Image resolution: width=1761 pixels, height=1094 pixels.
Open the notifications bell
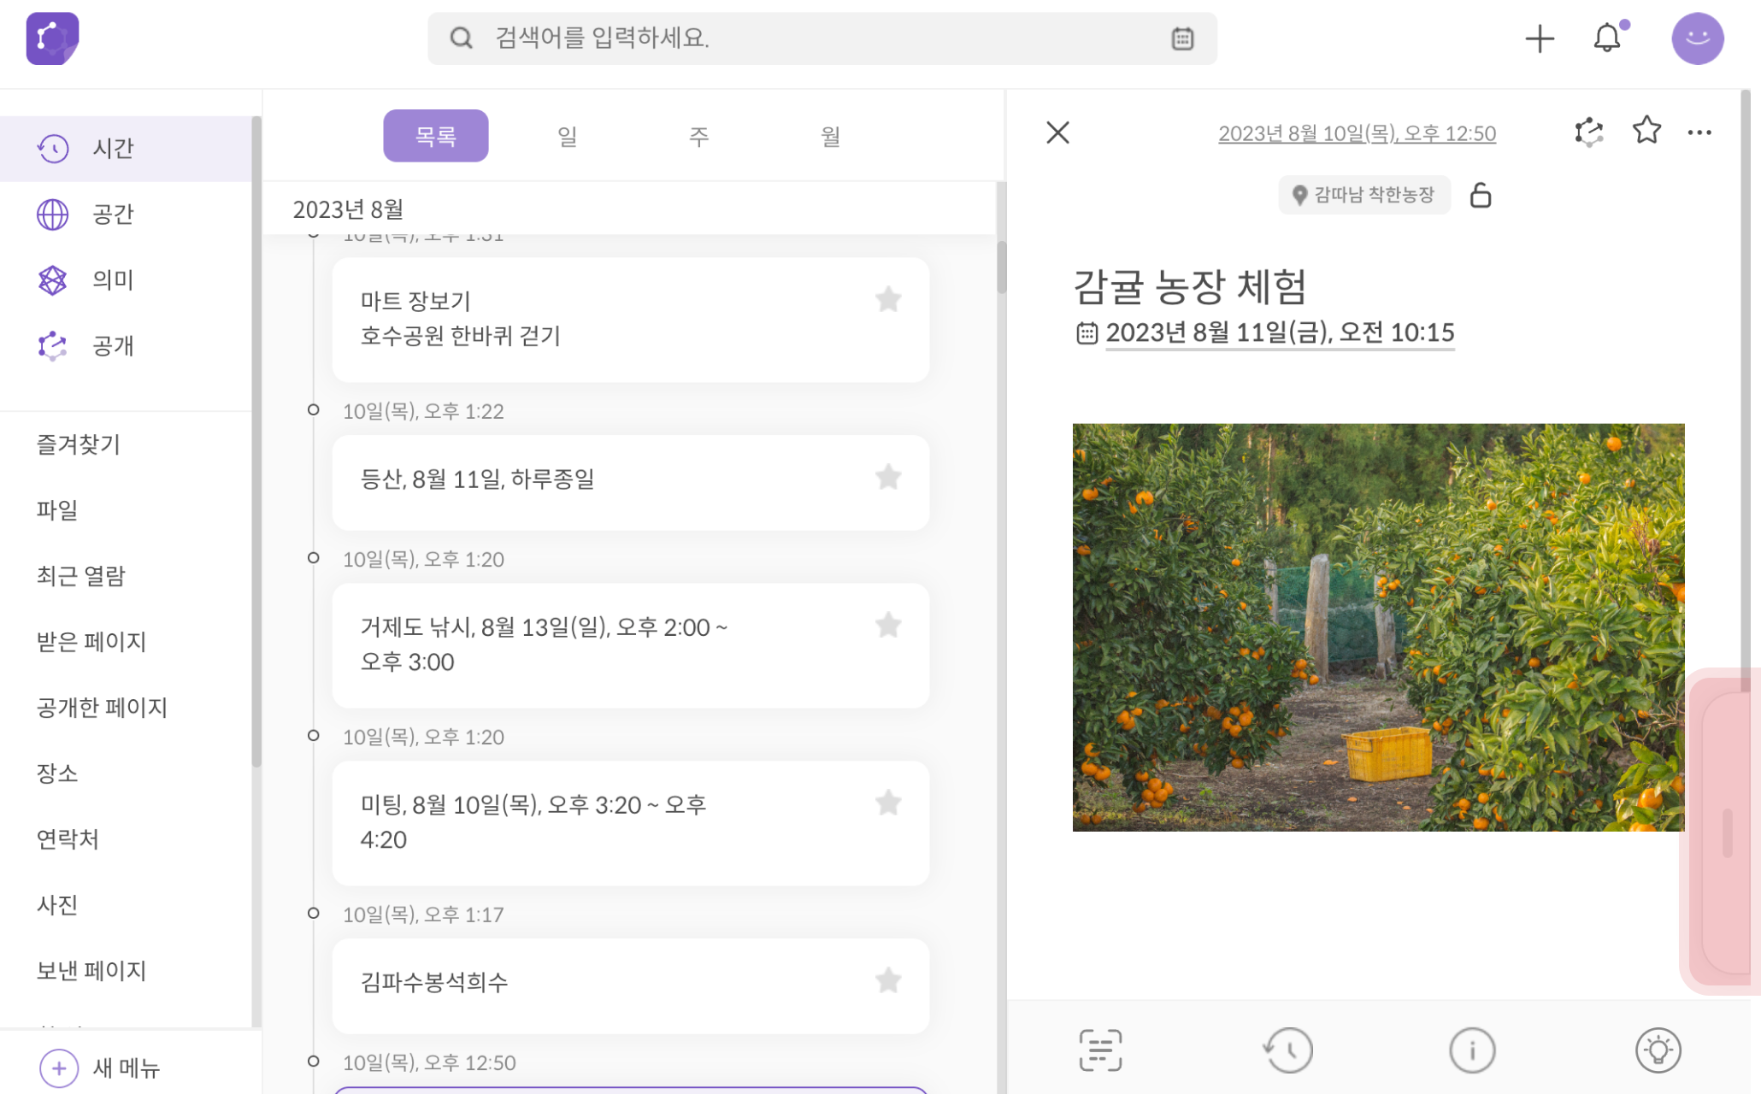click(1607, 38)
